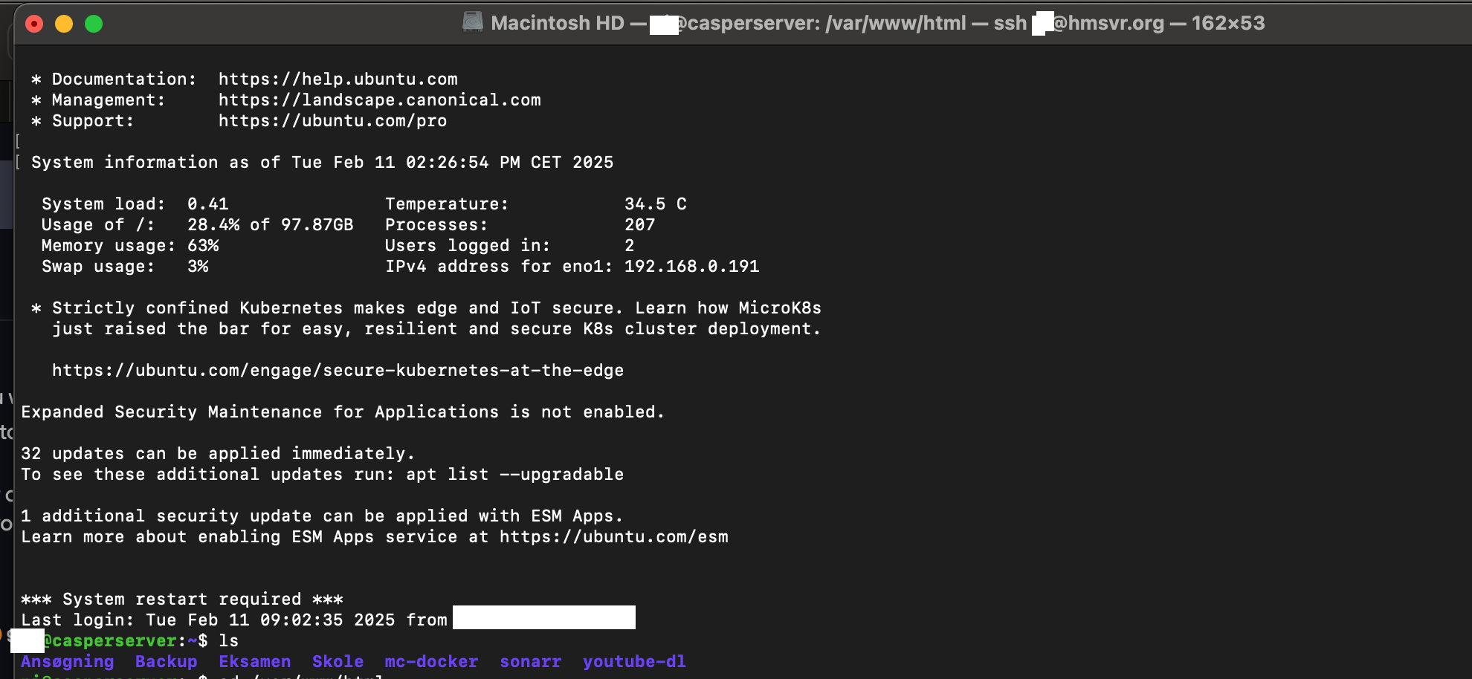This screenshot has width=1472, height=679.
Task: Click the red close window button
Action: click(34, 24)
